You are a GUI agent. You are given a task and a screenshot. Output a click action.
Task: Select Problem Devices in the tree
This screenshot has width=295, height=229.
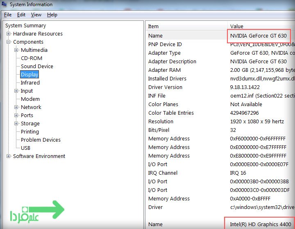tap(41, 140)
